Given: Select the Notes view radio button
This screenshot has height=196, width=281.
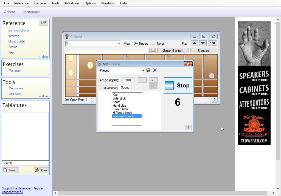Looking at the screenshot, I should 153,44.
